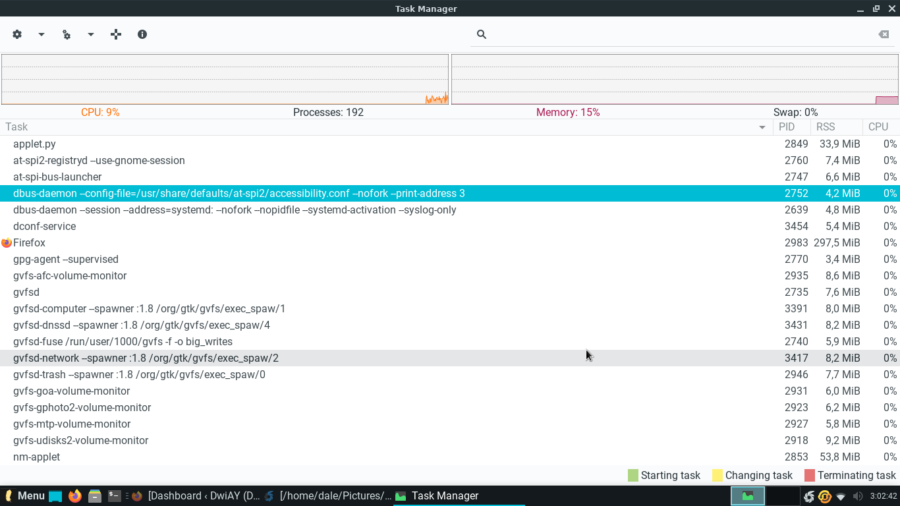
Task: Click the show desktop icon on taskbar
Action: [x=55, y=496]
